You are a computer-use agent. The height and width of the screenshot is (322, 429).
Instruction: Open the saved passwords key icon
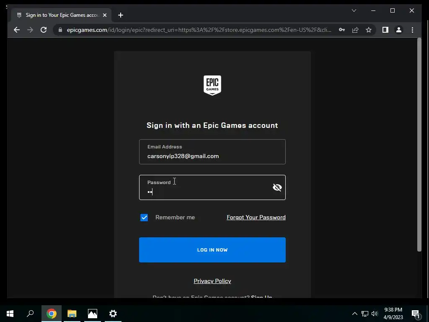[342, 30]
